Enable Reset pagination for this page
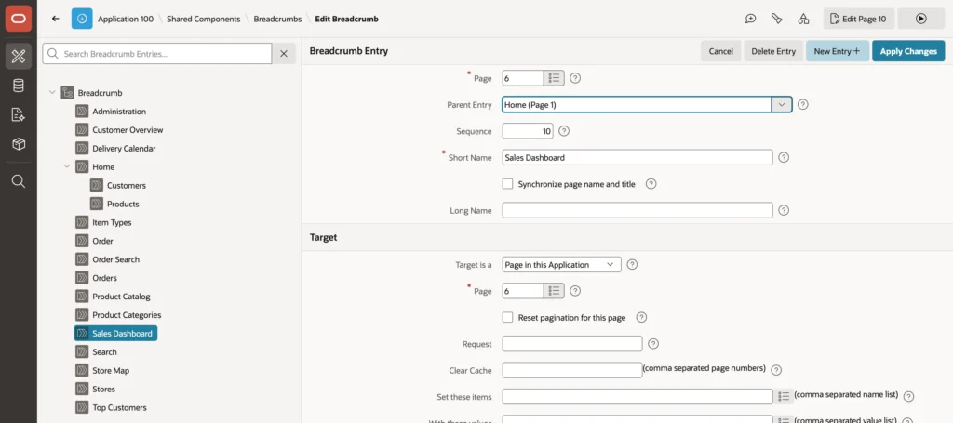Viewport: 953px width, 423px height. pos(507,317)
